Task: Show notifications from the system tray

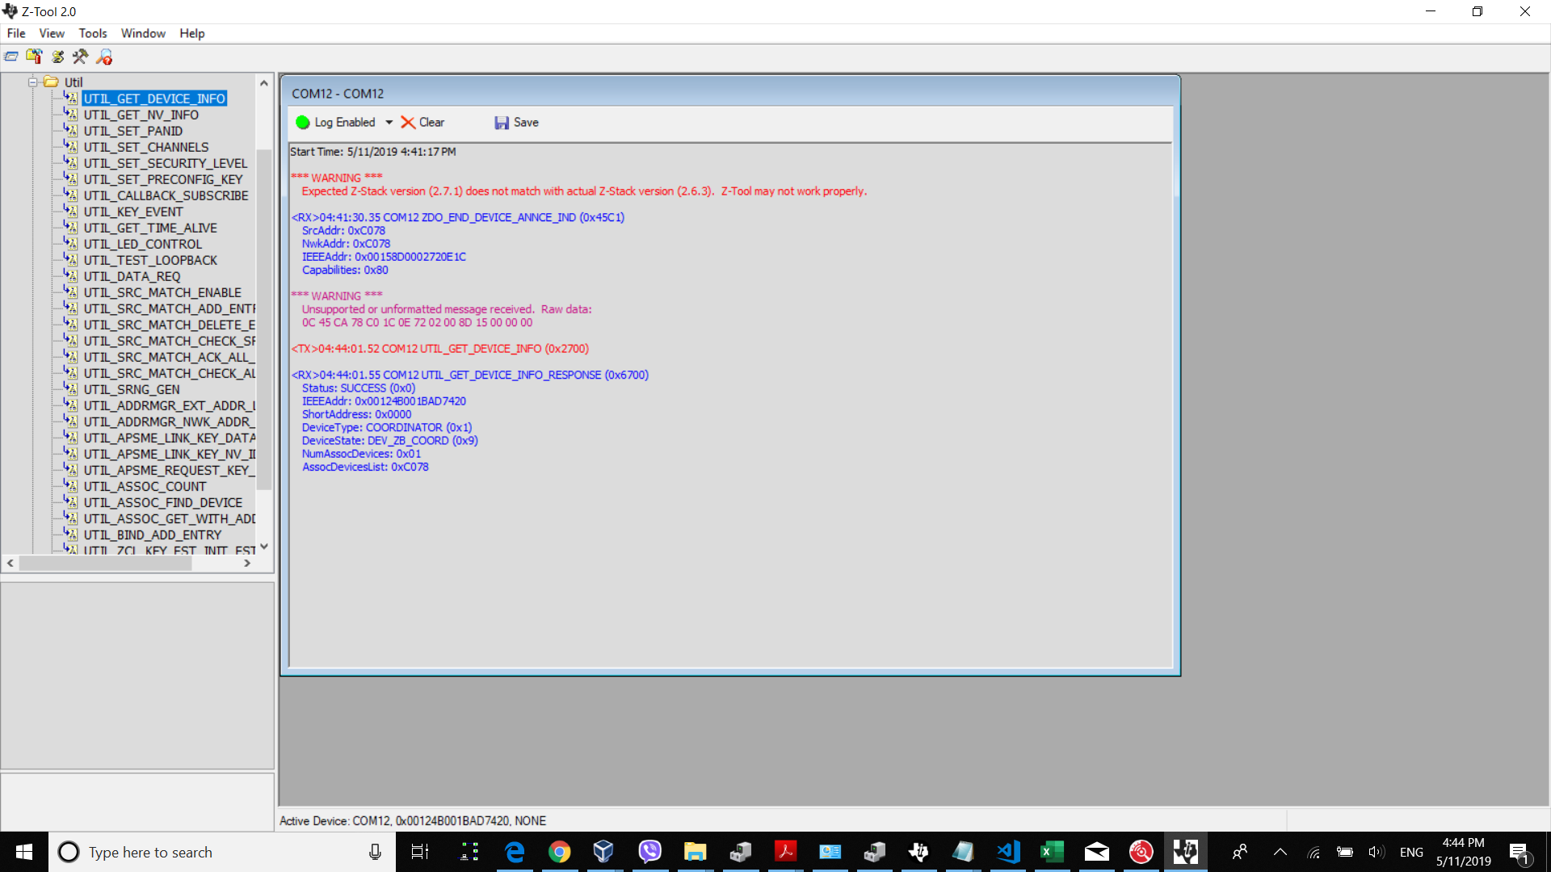Action: tap(1522, 852)
